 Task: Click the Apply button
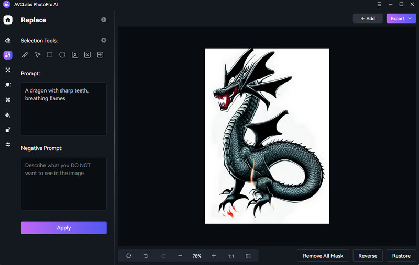[64, 228]
